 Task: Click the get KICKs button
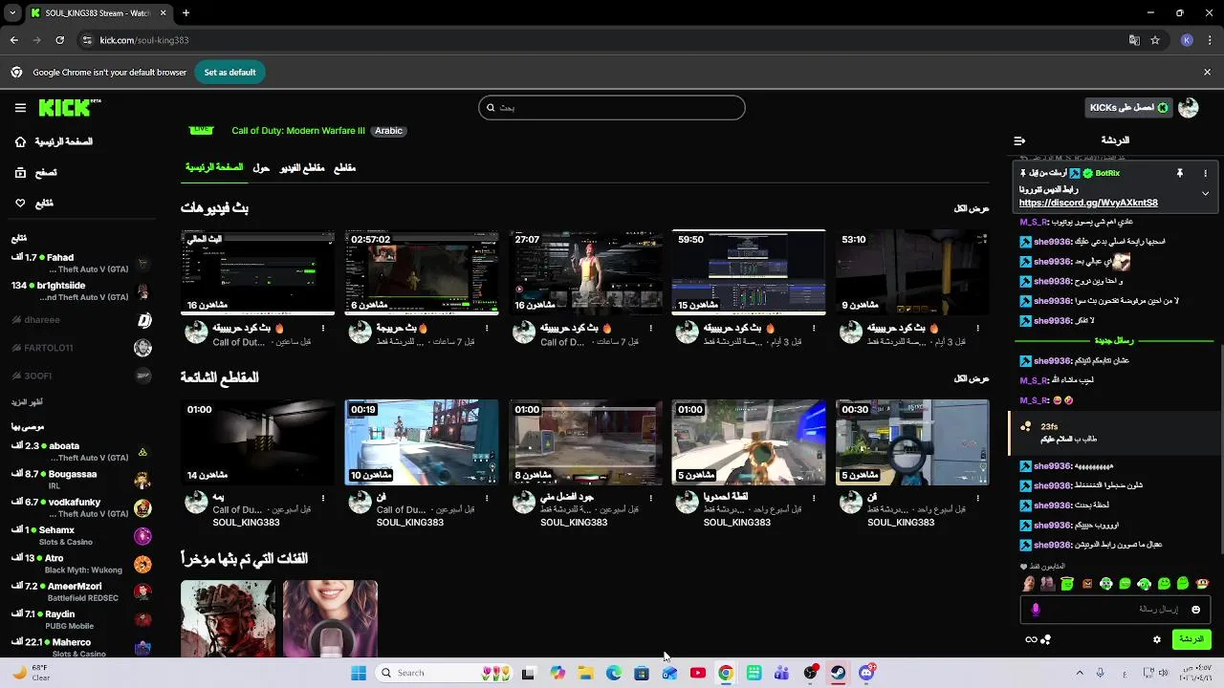point(1128,108)
